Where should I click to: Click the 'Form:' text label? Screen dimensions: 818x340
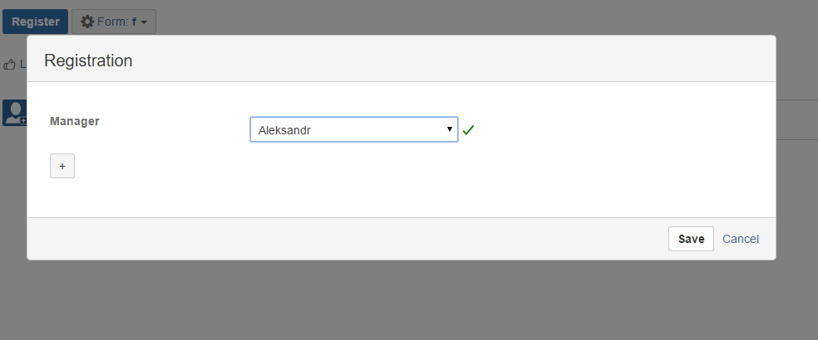112,22
